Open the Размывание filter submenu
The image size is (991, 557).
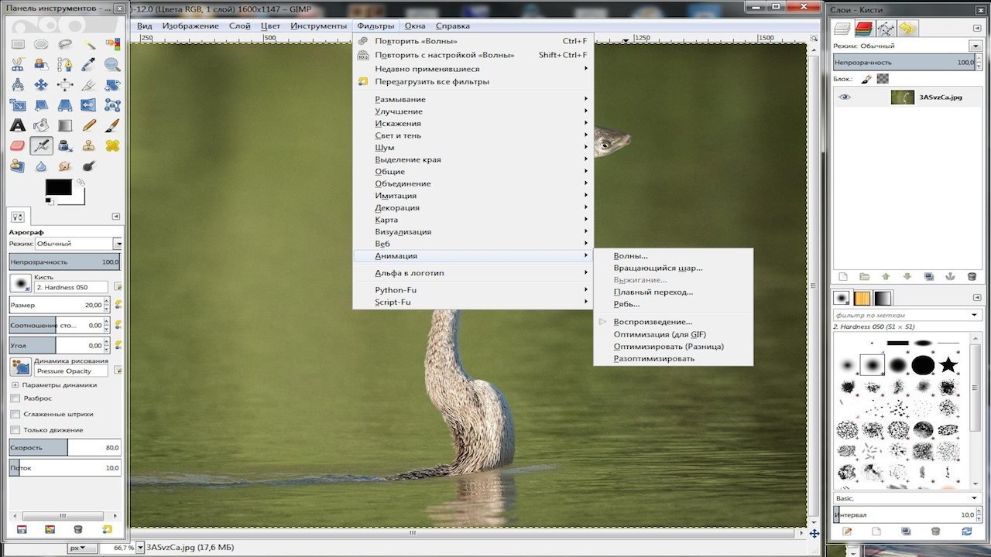coord(399,99)
